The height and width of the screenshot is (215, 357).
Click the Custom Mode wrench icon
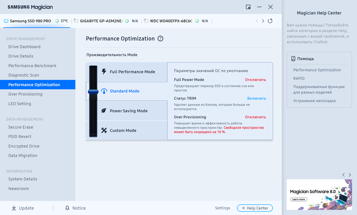tap(104, 130)
